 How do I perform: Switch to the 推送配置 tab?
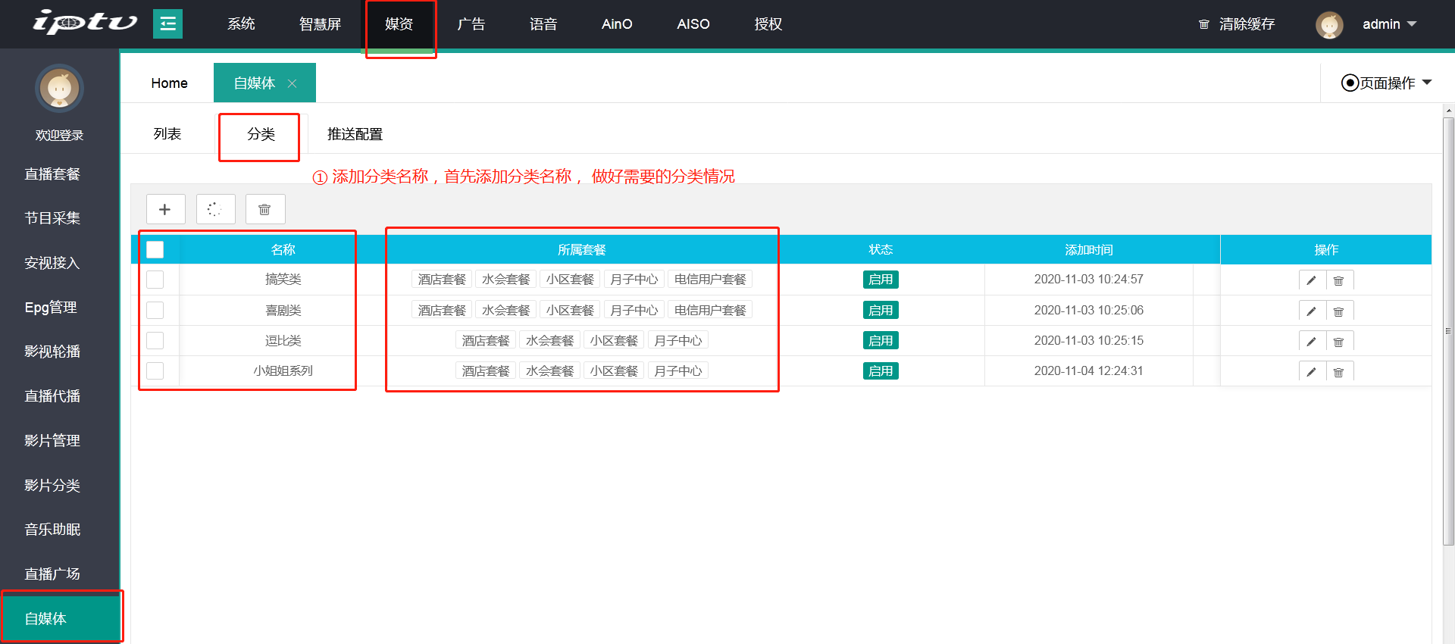pyautogui.click(x=355, y=134)
